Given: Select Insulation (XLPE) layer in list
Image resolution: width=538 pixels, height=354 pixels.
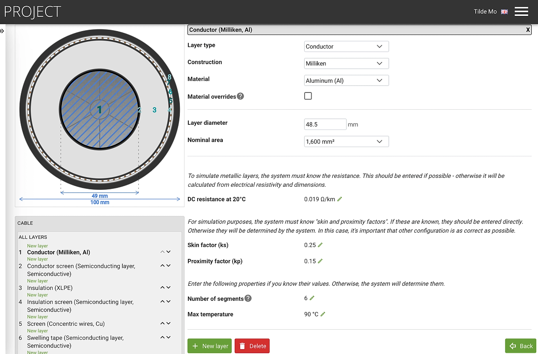Looking at the screenshot, I should click(50, 288).
